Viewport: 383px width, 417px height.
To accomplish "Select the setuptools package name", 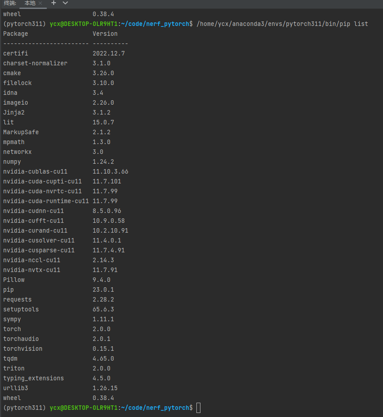I will 21,309.
